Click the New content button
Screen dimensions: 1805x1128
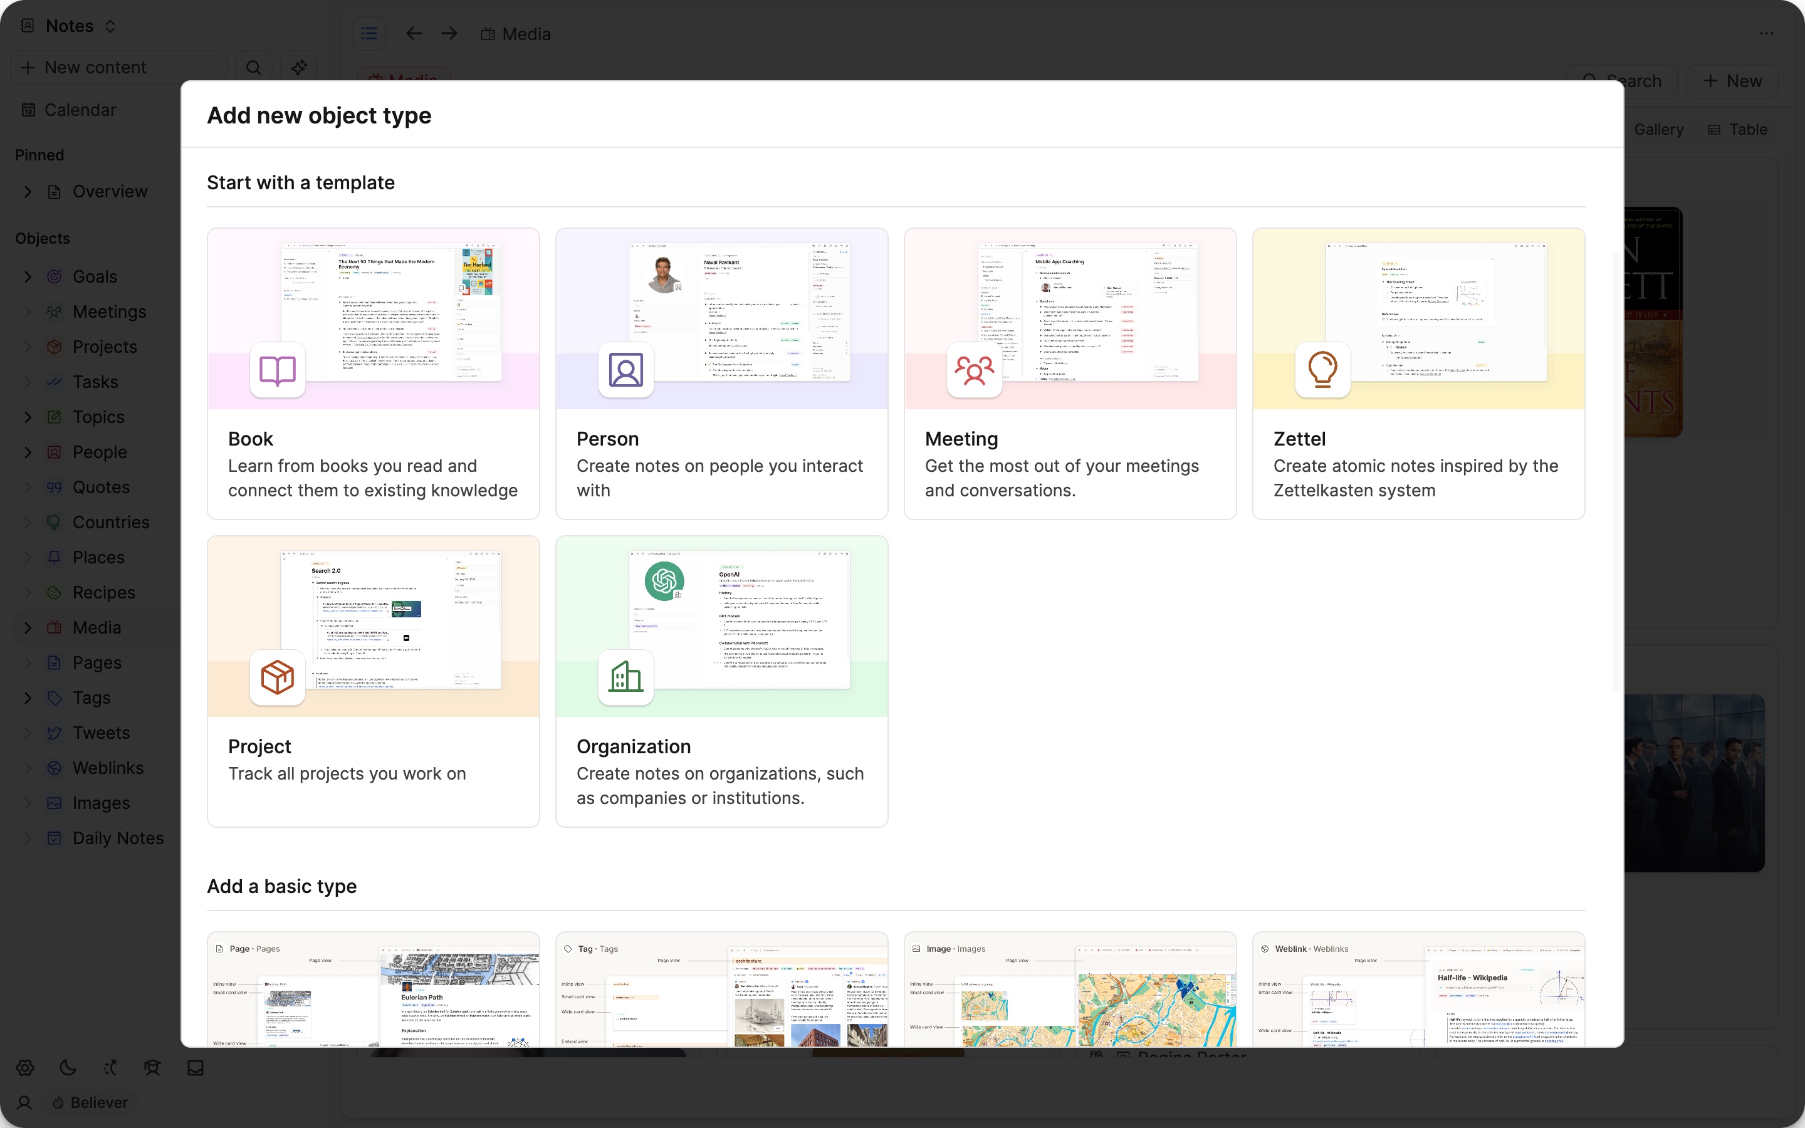[95, 67]
